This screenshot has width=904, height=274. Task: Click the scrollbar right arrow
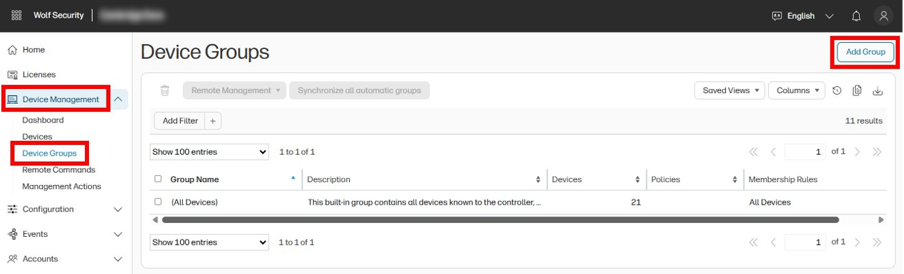881,219
